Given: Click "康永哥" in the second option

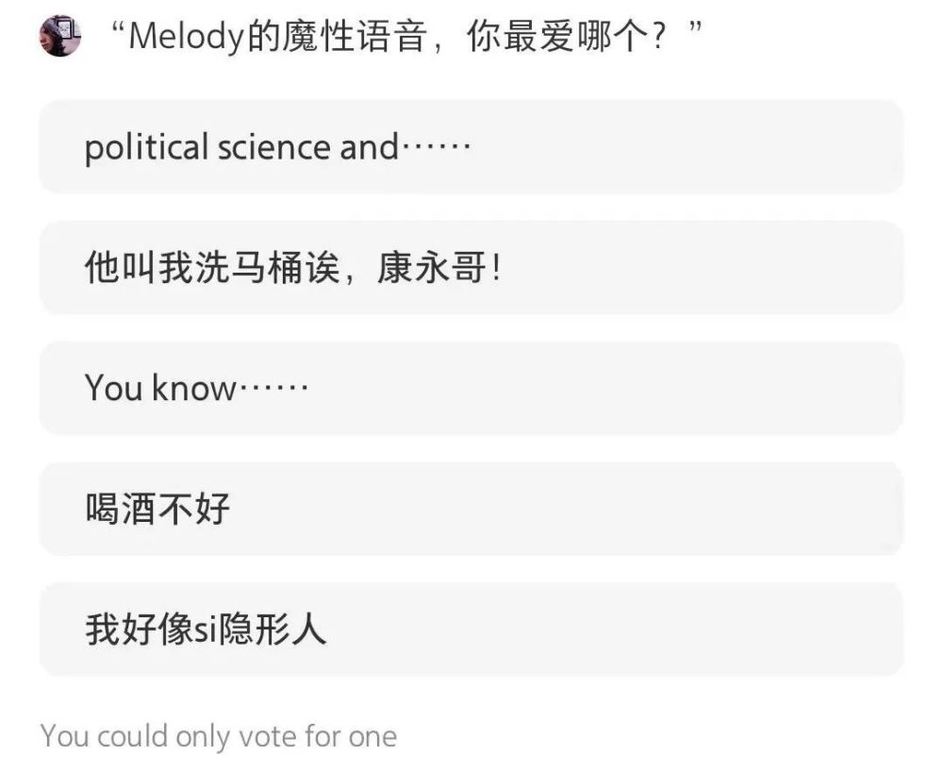Looking at the screenshot, I should (x=432, y=267).
